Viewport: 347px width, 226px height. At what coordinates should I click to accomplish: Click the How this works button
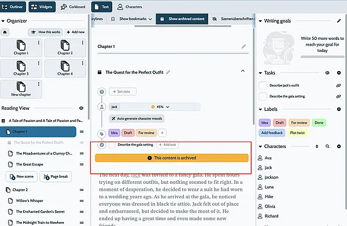[45, 32]
